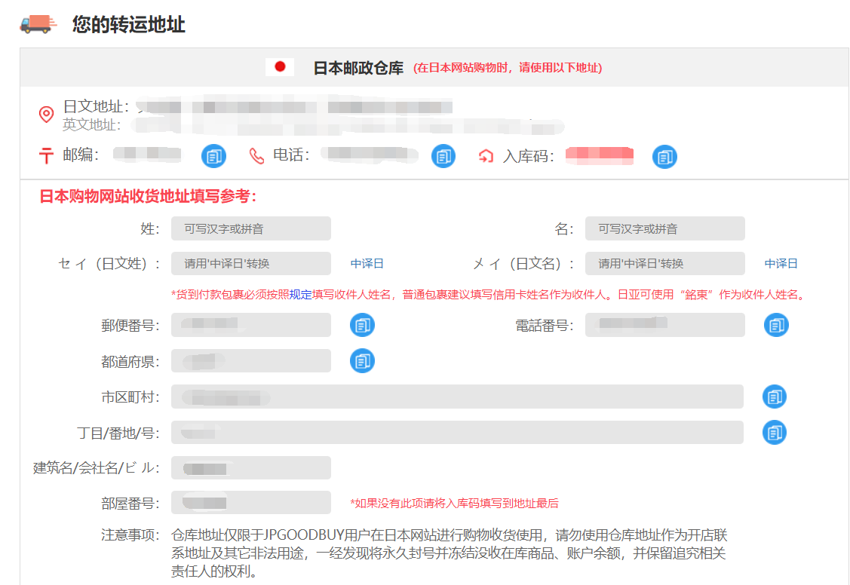Copy the 電話番号 field value
Viewport: 850px width, 585px height.
[776, 326]
